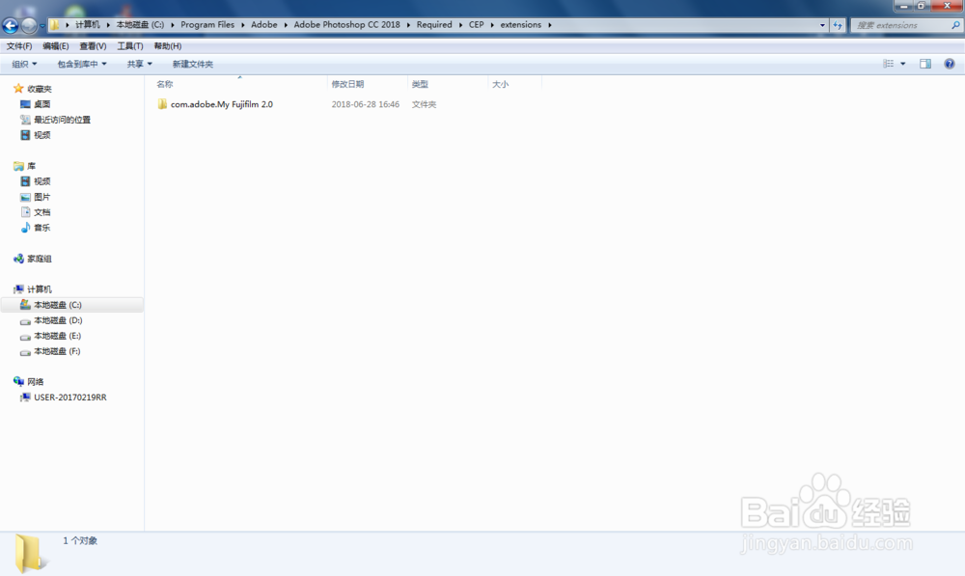Click the date 2018-06-28 16:46
Image resolution: width=965 pixels, height=576 pixels.
pos(366,104)
